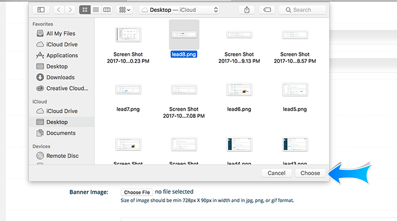Screen dimensions: 397x221
Task: Click the lead6.png file name label
Action: (x=239, y=109)
